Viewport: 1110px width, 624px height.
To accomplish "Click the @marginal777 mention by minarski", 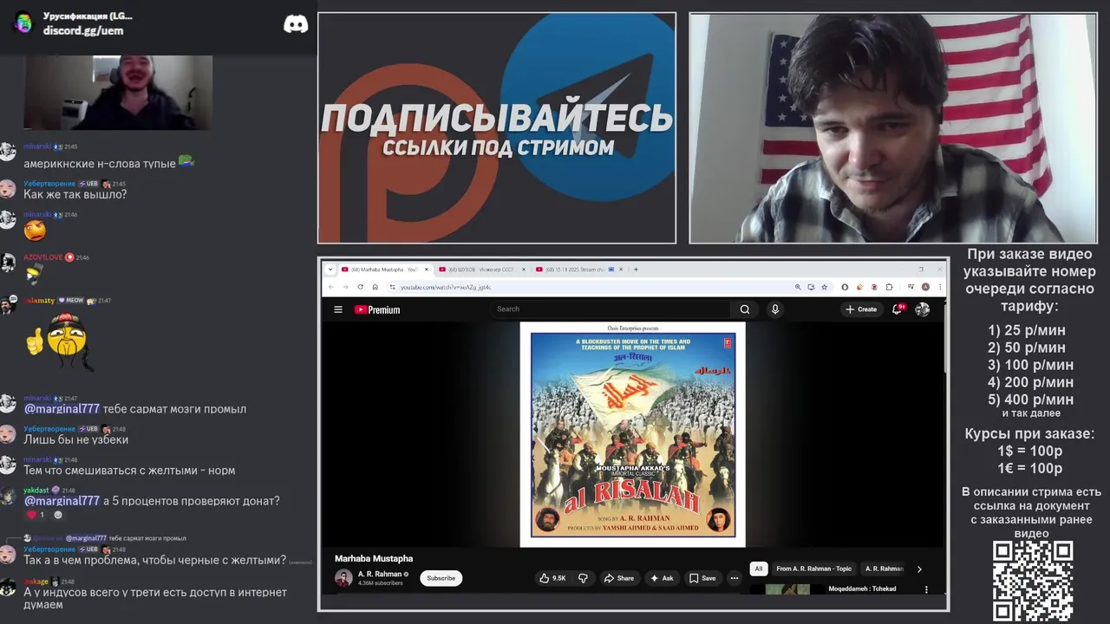I will pos(62,409).
